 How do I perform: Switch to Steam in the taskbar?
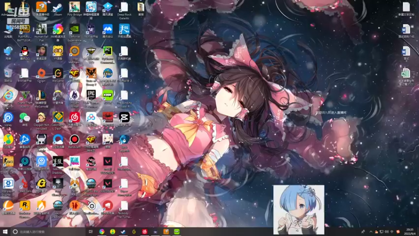pos(123,232)
